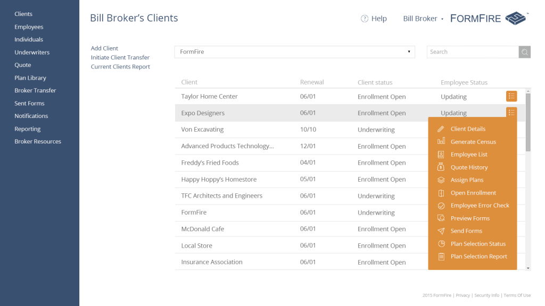Open the Current Clients Report link
Image resolution: width=545 pixels, height=306 pixels.
point(120,66)
